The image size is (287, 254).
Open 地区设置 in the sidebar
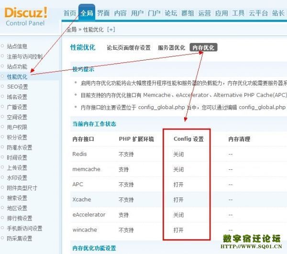click(17, 208)
